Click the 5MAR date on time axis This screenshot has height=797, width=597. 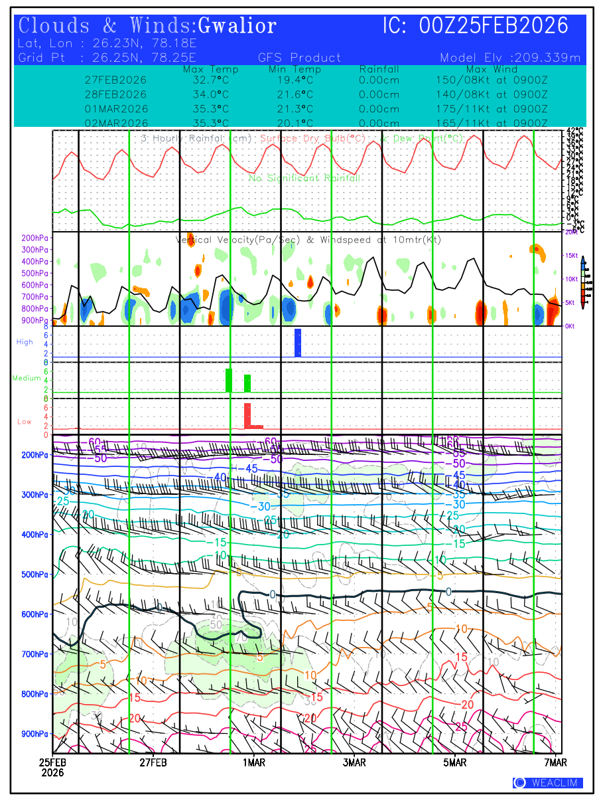[455, 763]
